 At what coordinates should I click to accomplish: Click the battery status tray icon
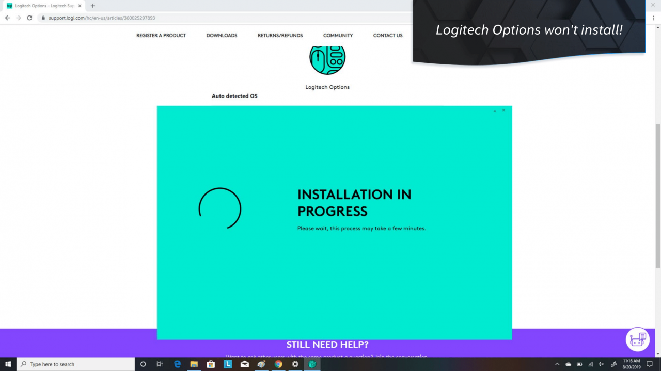pos(579,364)
